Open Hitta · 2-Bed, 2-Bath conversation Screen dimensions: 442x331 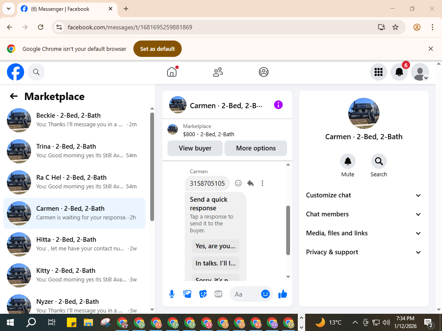pos(74,244)
